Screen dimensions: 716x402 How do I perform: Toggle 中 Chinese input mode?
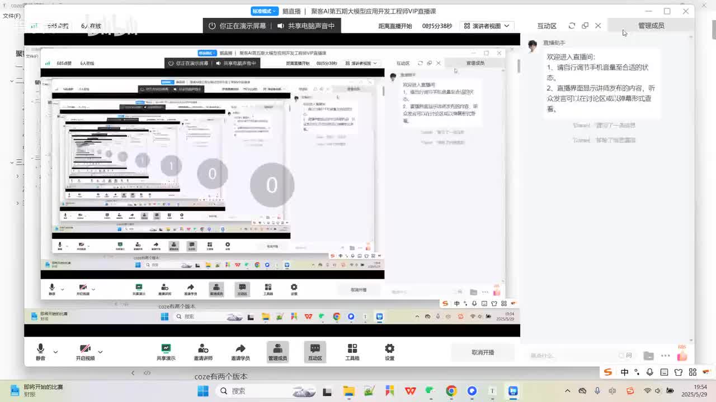click(x=625, y=372)
